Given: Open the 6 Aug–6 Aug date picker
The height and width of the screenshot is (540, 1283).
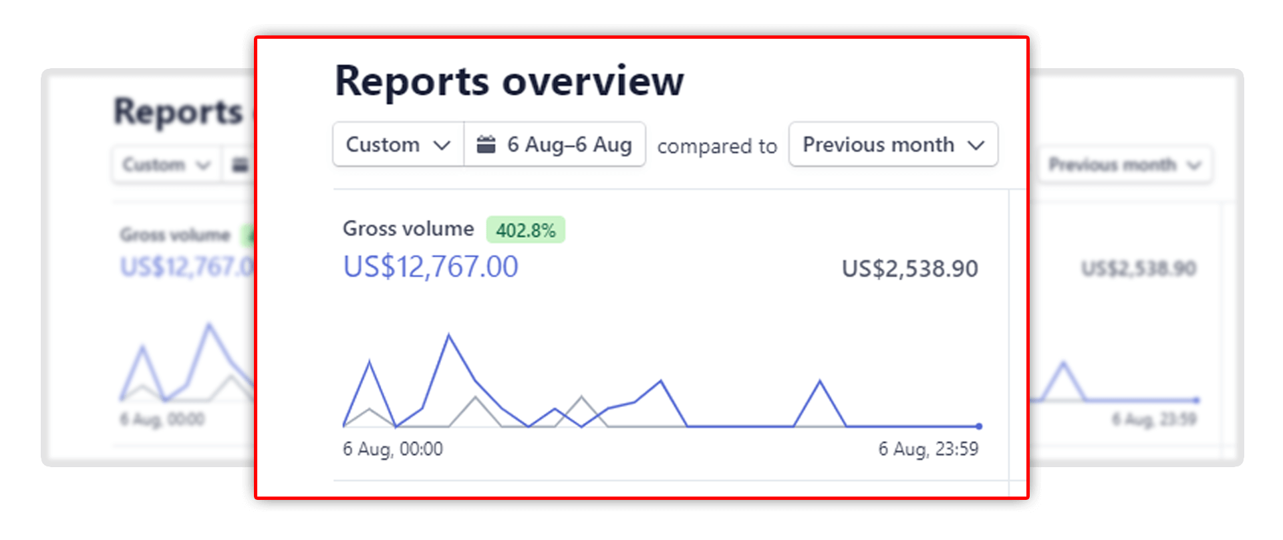Looking at the screenshot, I should (x=555, y=144).
